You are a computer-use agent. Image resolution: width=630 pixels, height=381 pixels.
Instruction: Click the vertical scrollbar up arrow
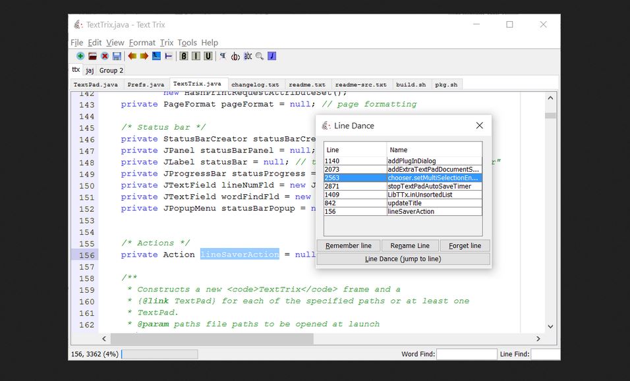550,98
